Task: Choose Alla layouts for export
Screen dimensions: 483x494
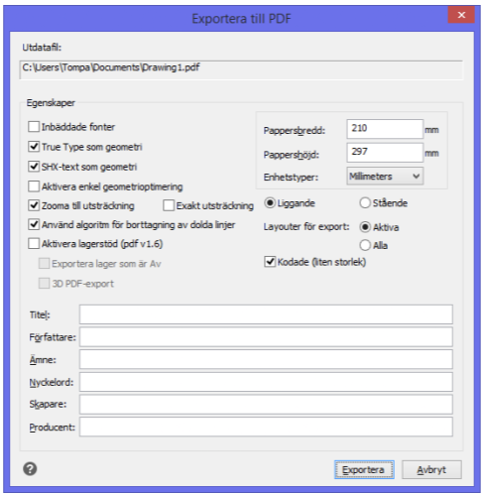Action: 365,245
